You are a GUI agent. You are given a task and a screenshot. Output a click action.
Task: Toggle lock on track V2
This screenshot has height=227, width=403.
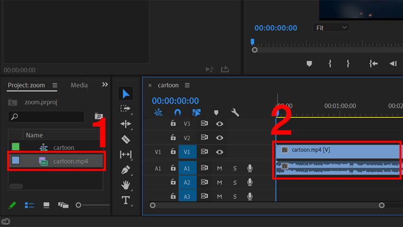pyautogui.click(x=173, y=137)
